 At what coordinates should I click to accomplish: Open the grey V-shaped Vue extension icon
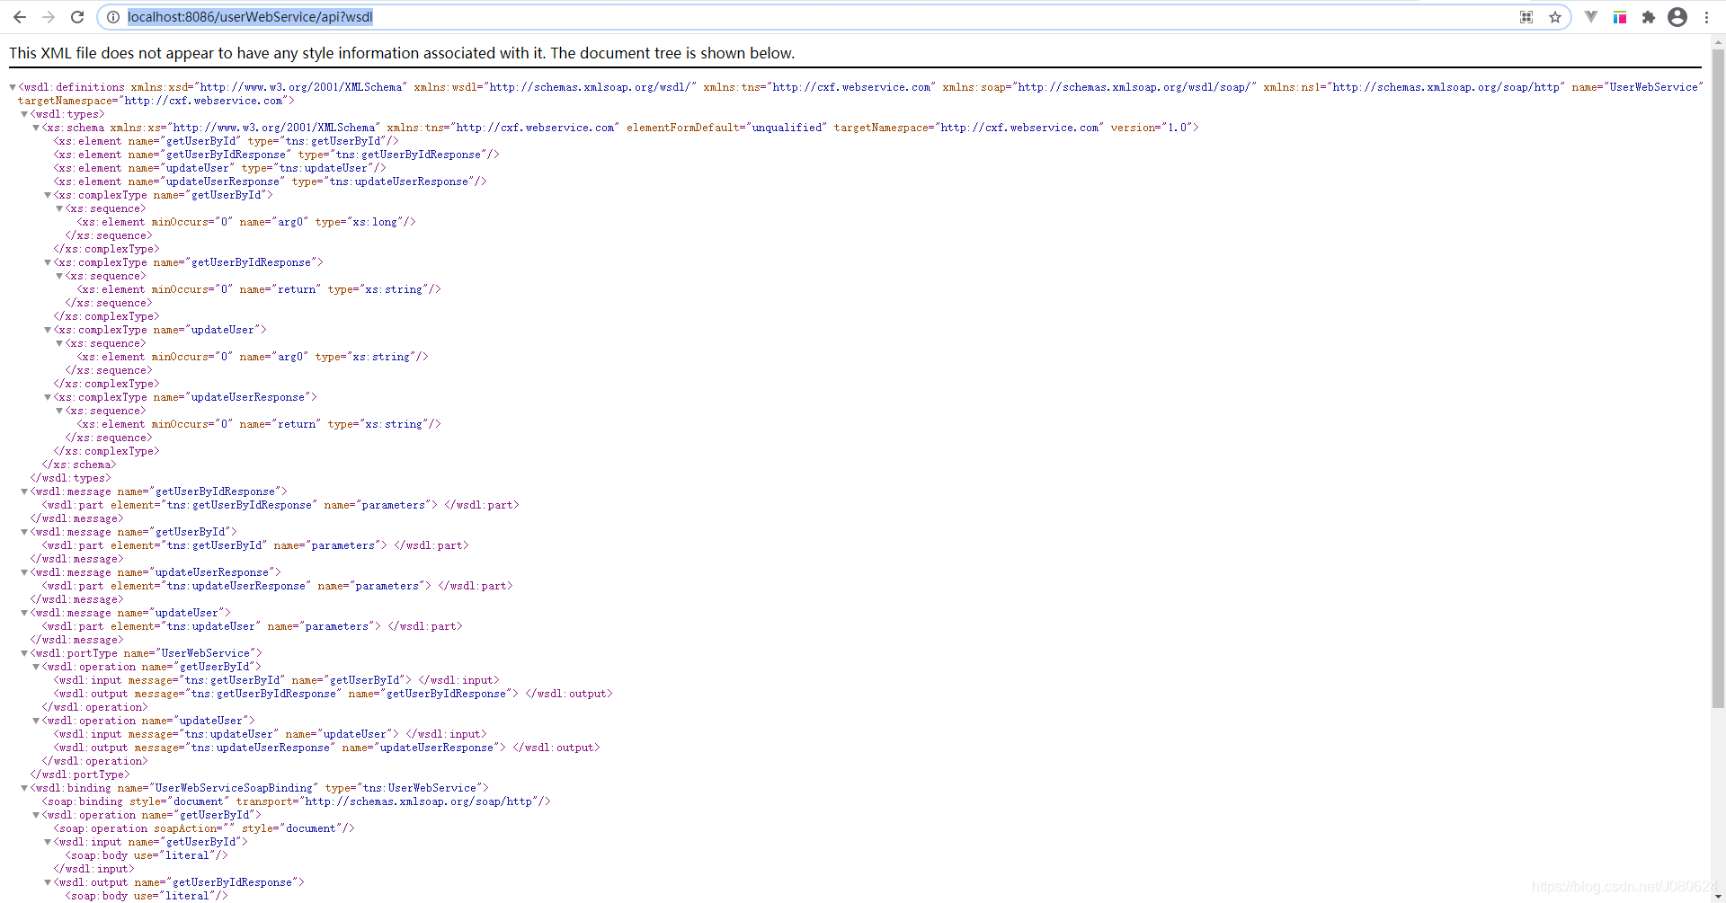[x=1591, y=17]
